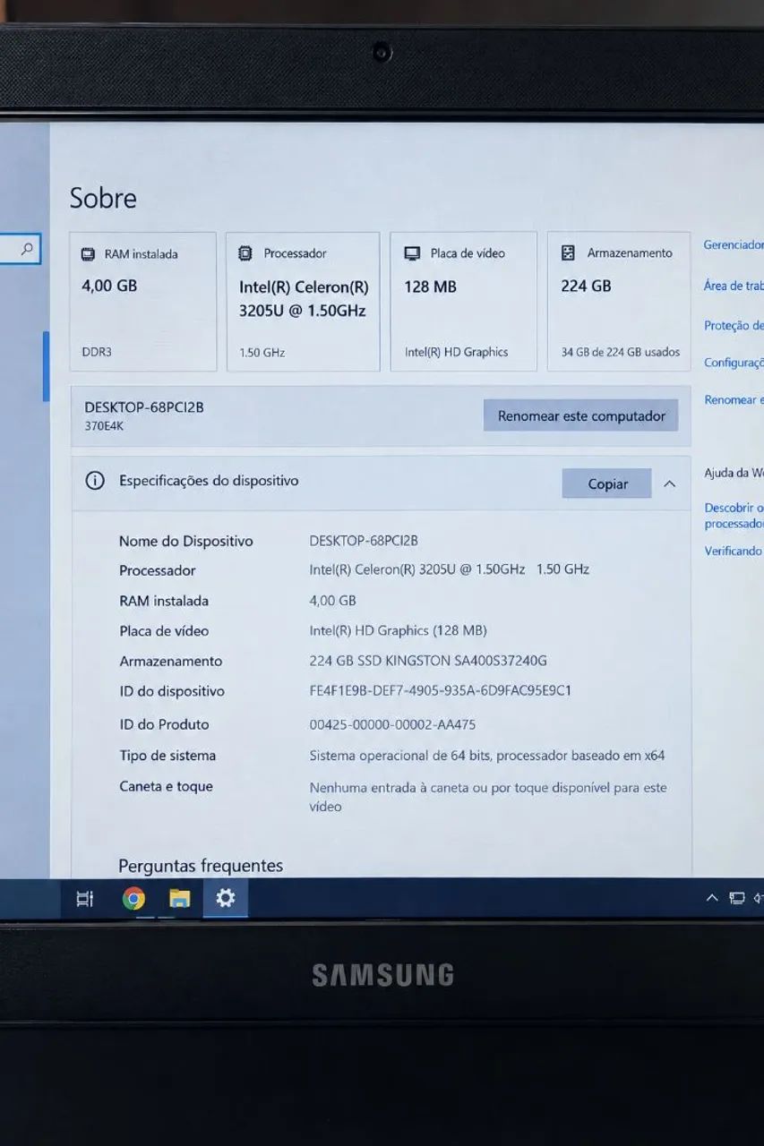Click the 3205U @ 1.50GHz text in the Processador card
The width and height of the screenshot is (764, 1146).
point(303,311)
